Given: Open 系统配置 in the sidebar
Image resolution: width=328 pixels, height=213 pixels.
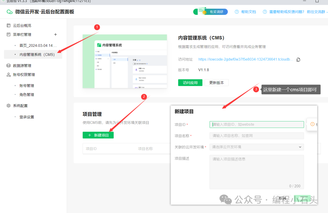Looking at the screenshot, I should pyautogui.click(x=20, y=106).
